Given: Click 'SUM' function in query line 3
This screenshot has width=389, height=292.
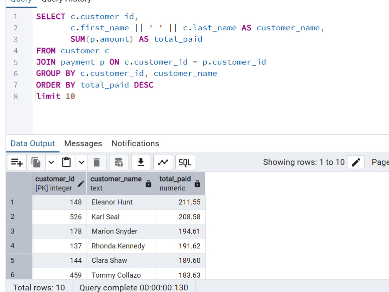Looking at the screenshot, I should (78, 39).
